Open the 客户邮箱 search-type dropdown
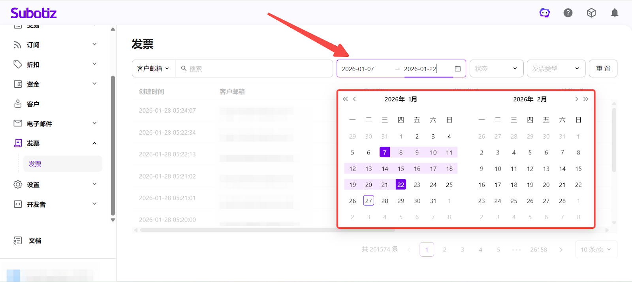 tap(153, 69)
